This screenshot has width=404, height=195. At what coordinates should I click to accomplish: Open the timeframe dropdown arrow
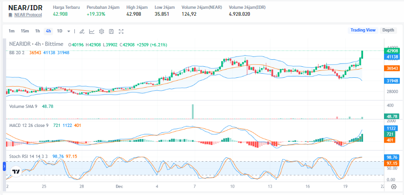click(68, 31)
